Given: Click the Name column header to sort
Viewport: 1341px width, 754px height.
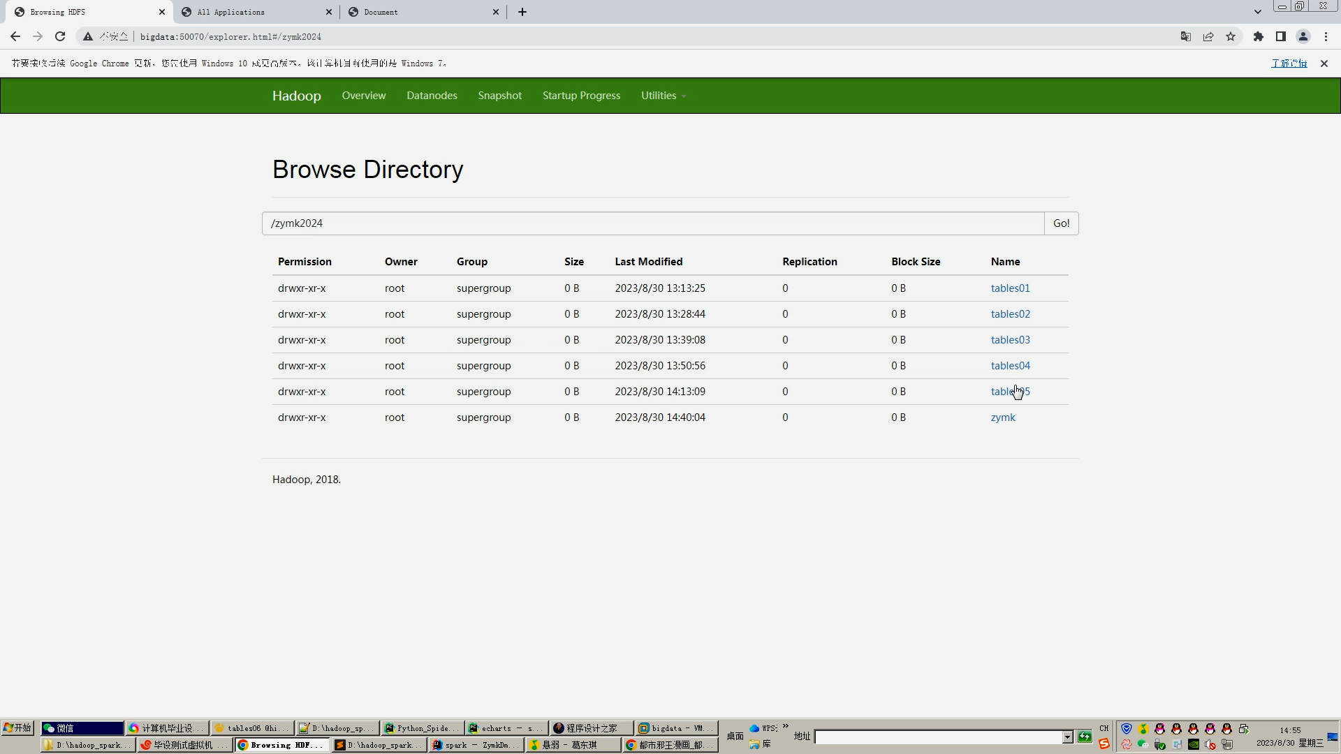Looking at the screenshot, I should tap(1005, 262).
